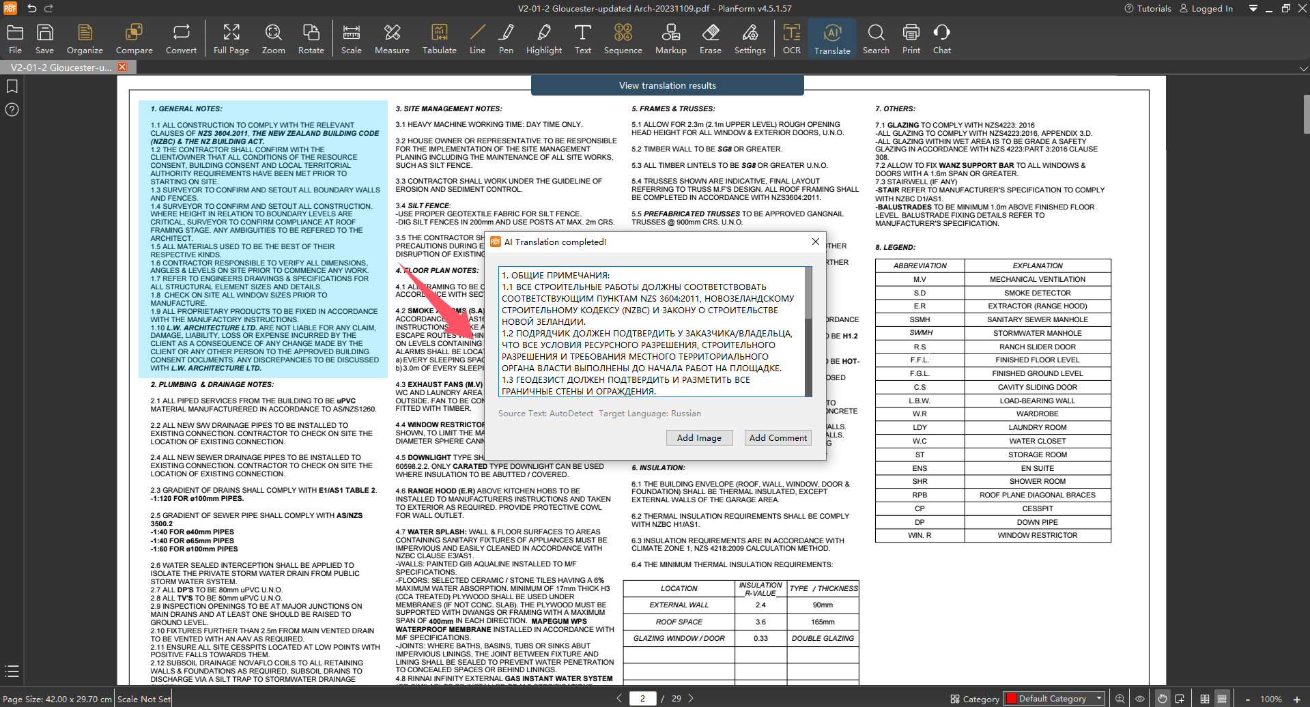Viewport: 1310px width, 707px height.
Task: Select the Measure tool
Action: tap(392, 39)
